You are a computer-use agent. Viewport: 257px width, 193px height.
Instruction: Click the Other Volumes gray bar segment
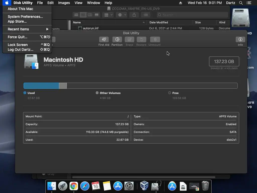(x=63, y=86)
